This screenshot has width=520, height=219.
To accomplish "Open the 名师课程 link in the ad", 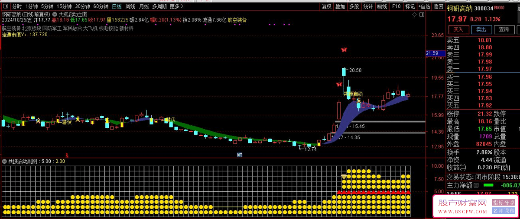I will tap(504, 210).
